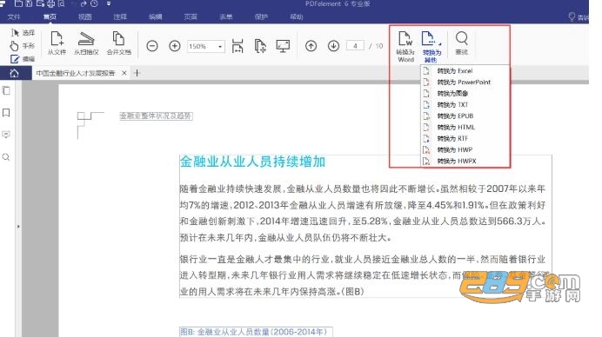Open the 查找 Search magnifier tool
Screen dimensions: 602x337
tap(461, 43)
